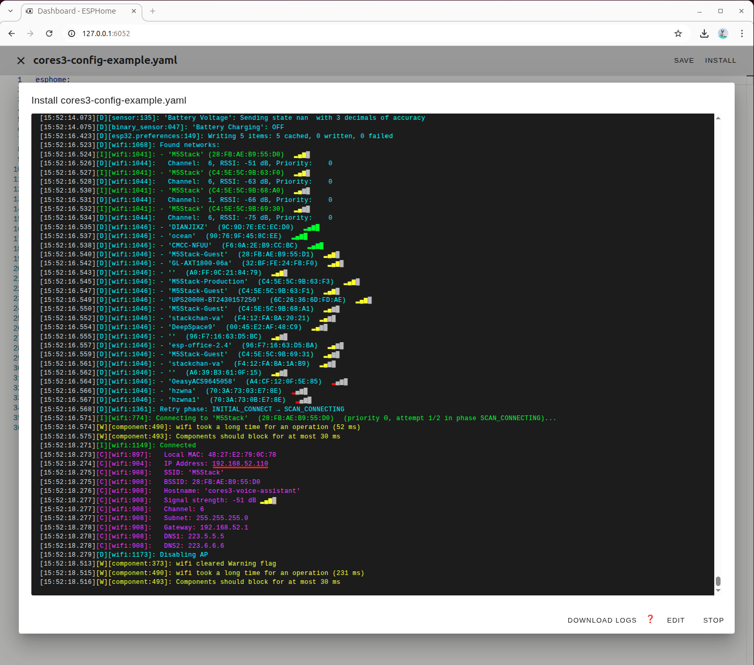Select the Dashboard - ESPHome tab
Screen dimensions: 754x665
(x=76, y=11)
